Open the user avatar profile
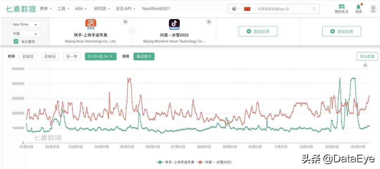This screenshot has height=169, width=380. coord(373,9)
